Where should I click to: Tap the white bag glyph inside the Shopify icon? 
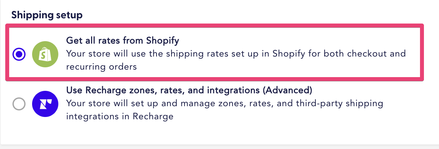tap(44, 54)
